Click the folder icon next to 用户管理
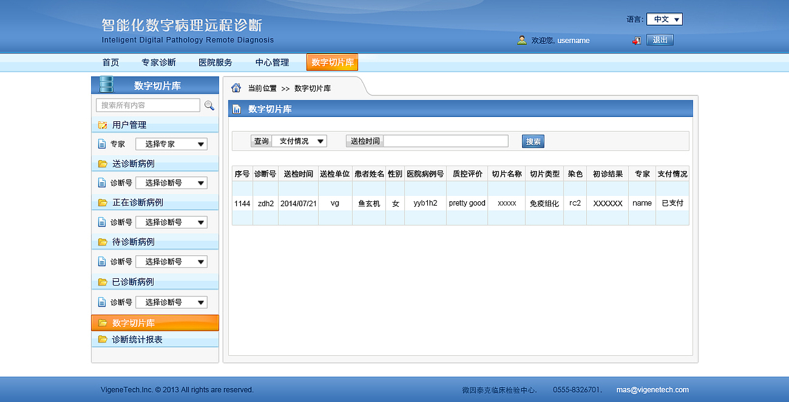 click(103, 125)
